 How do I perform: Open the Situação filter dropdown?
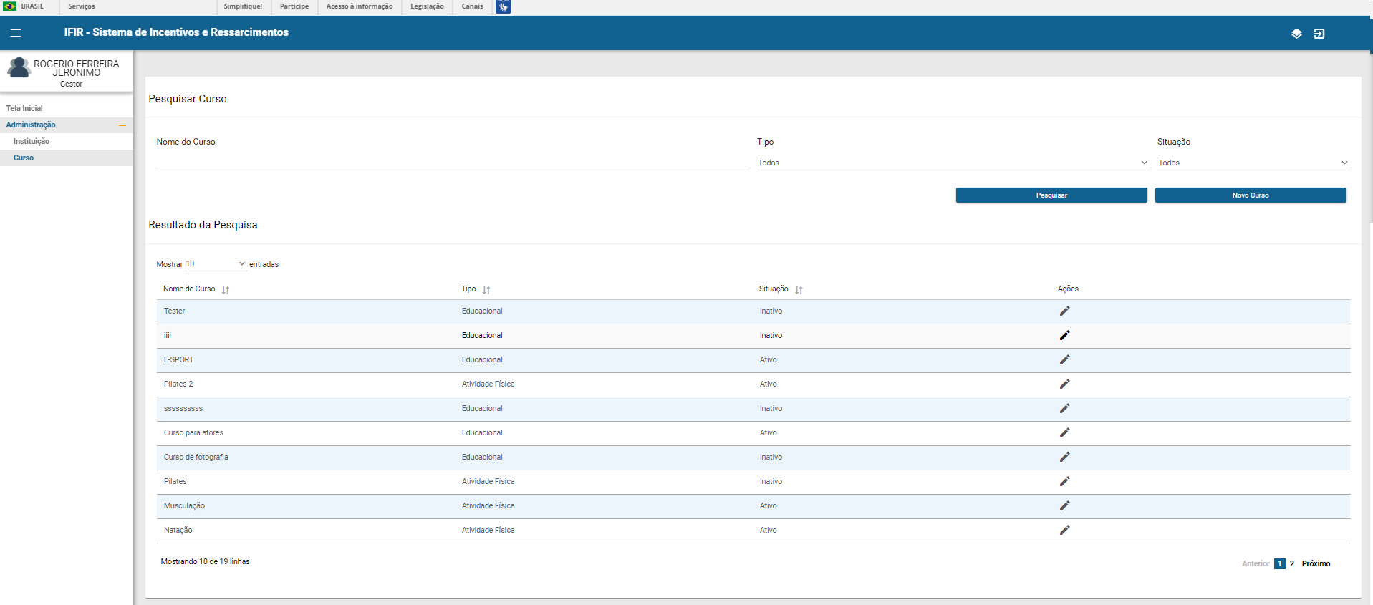(x=1252, y=163)
